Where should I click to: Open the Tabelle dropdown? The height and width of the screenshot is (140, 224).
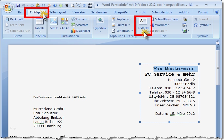pos(40,25)
